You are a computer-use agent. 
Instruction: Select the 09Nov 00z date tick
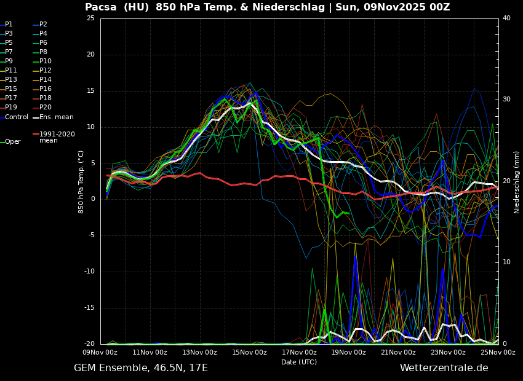click(x=100, y=352)
